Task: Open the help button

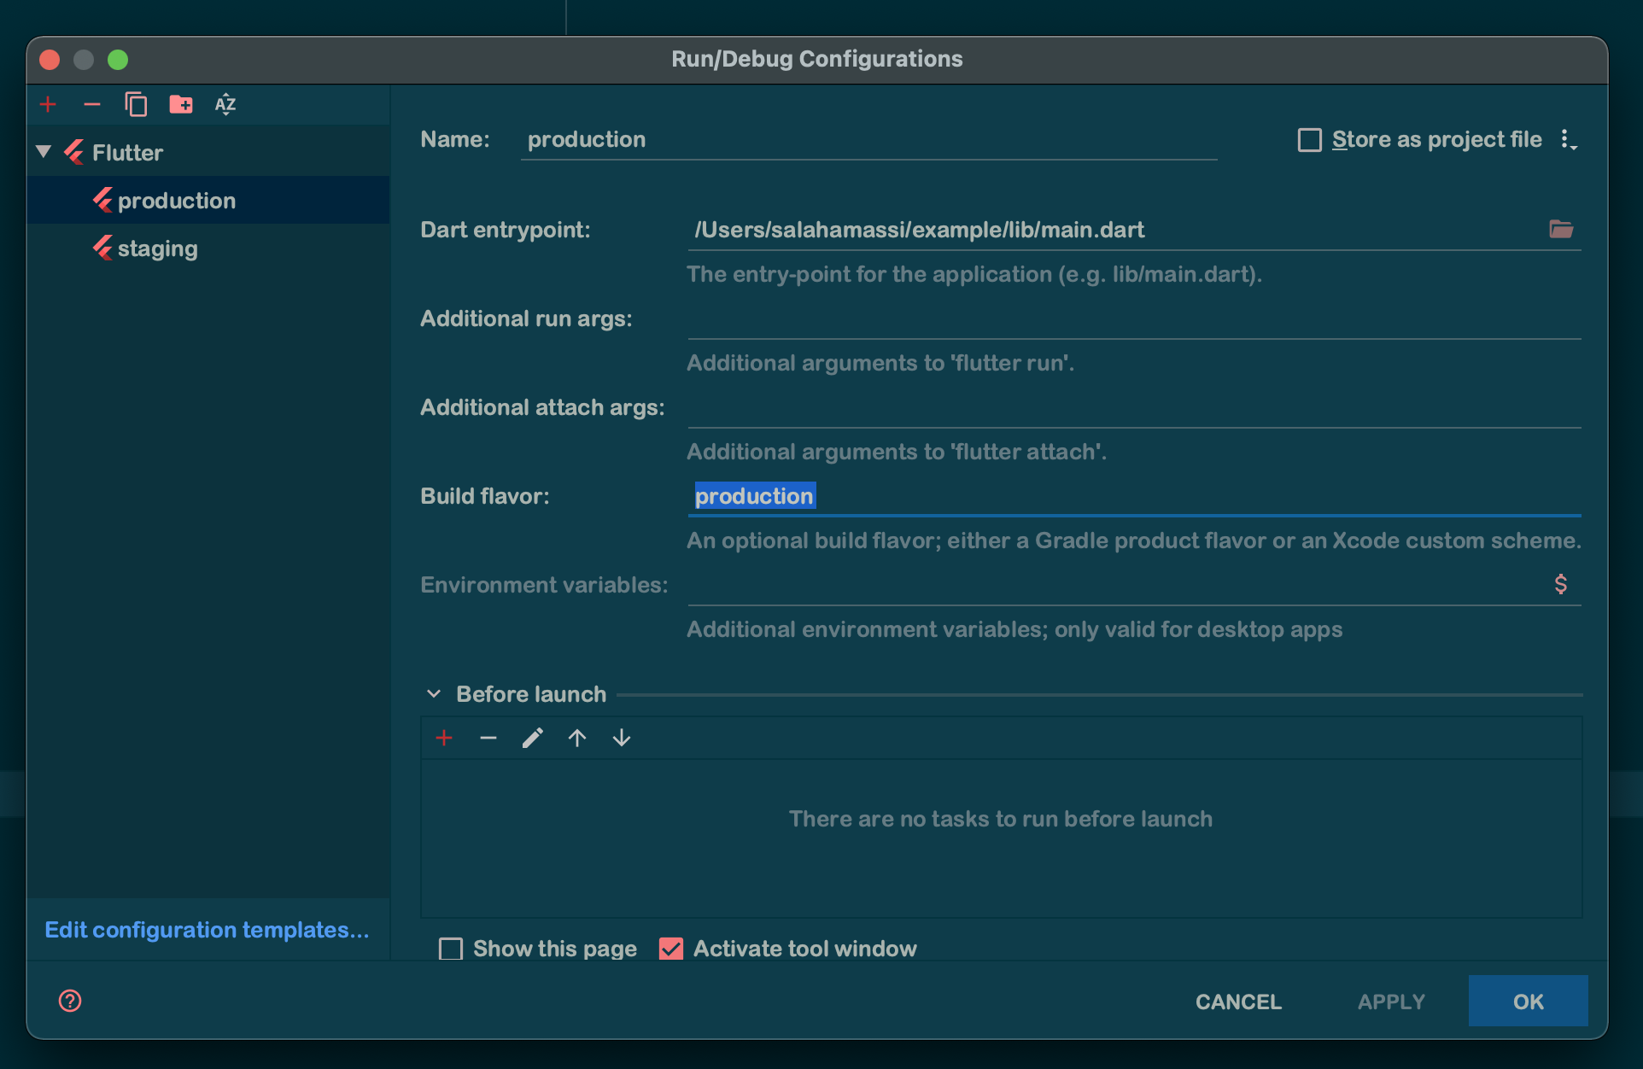Action: (70, 1001)
